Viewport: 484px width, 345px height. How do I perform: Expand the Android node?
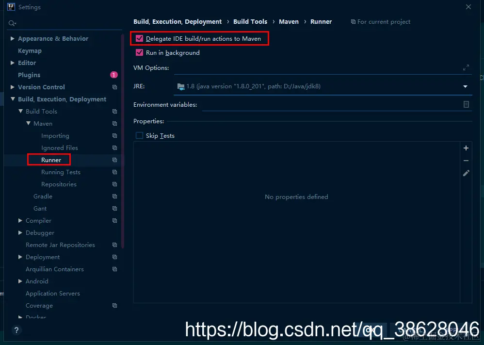pyautogui.click(x=20, y=281)
